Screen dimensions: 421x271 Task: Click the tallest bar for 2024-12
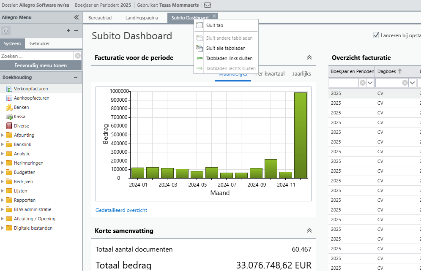pos(301,135)
